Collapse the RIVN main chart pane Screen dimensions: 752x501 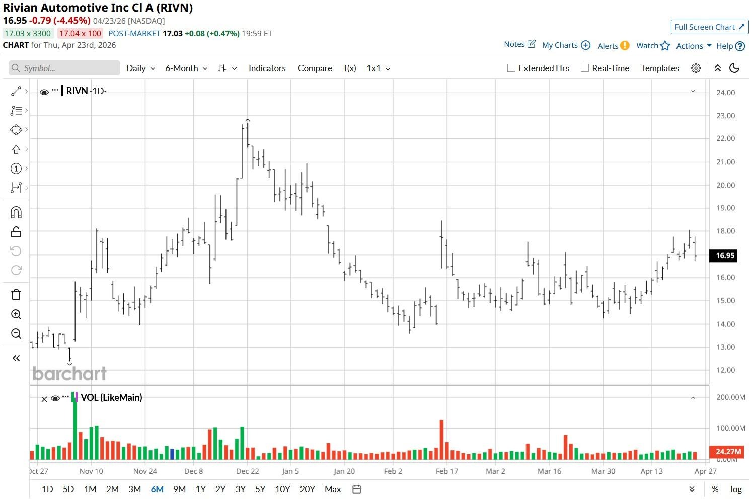coord(693,91)
